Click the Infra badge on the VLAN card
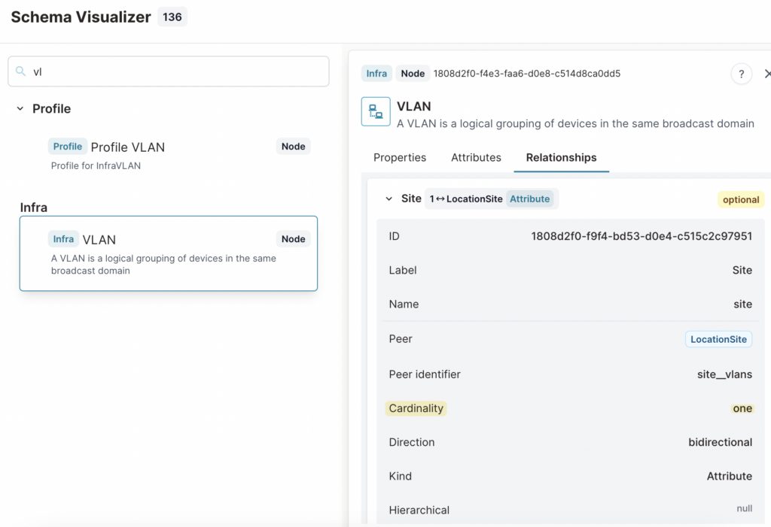 tap(63, 239)
